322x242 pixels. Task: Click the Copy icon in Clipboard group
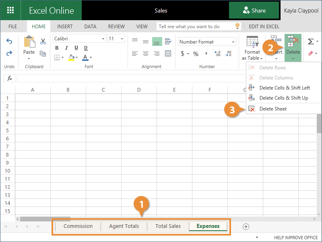tap(43, 53)
